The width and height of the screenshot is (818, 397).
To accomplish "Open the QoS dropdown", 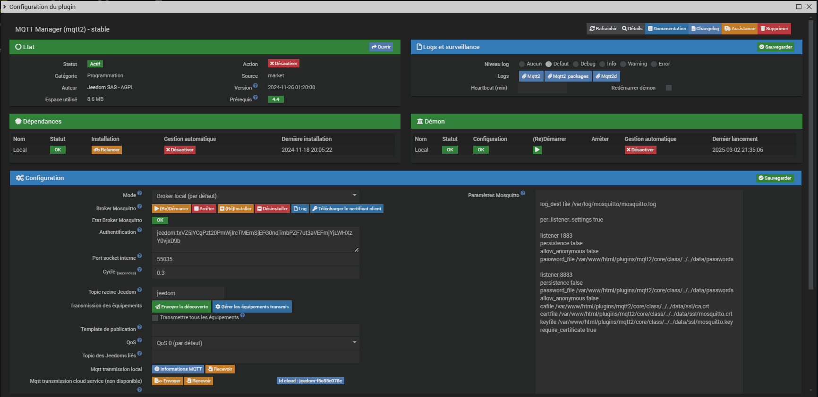I will coord(256,343).
